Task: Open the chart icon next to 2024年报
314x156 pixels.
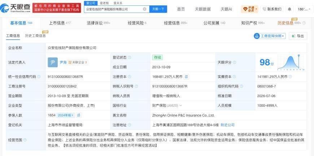Action: [x=79, y=115]
